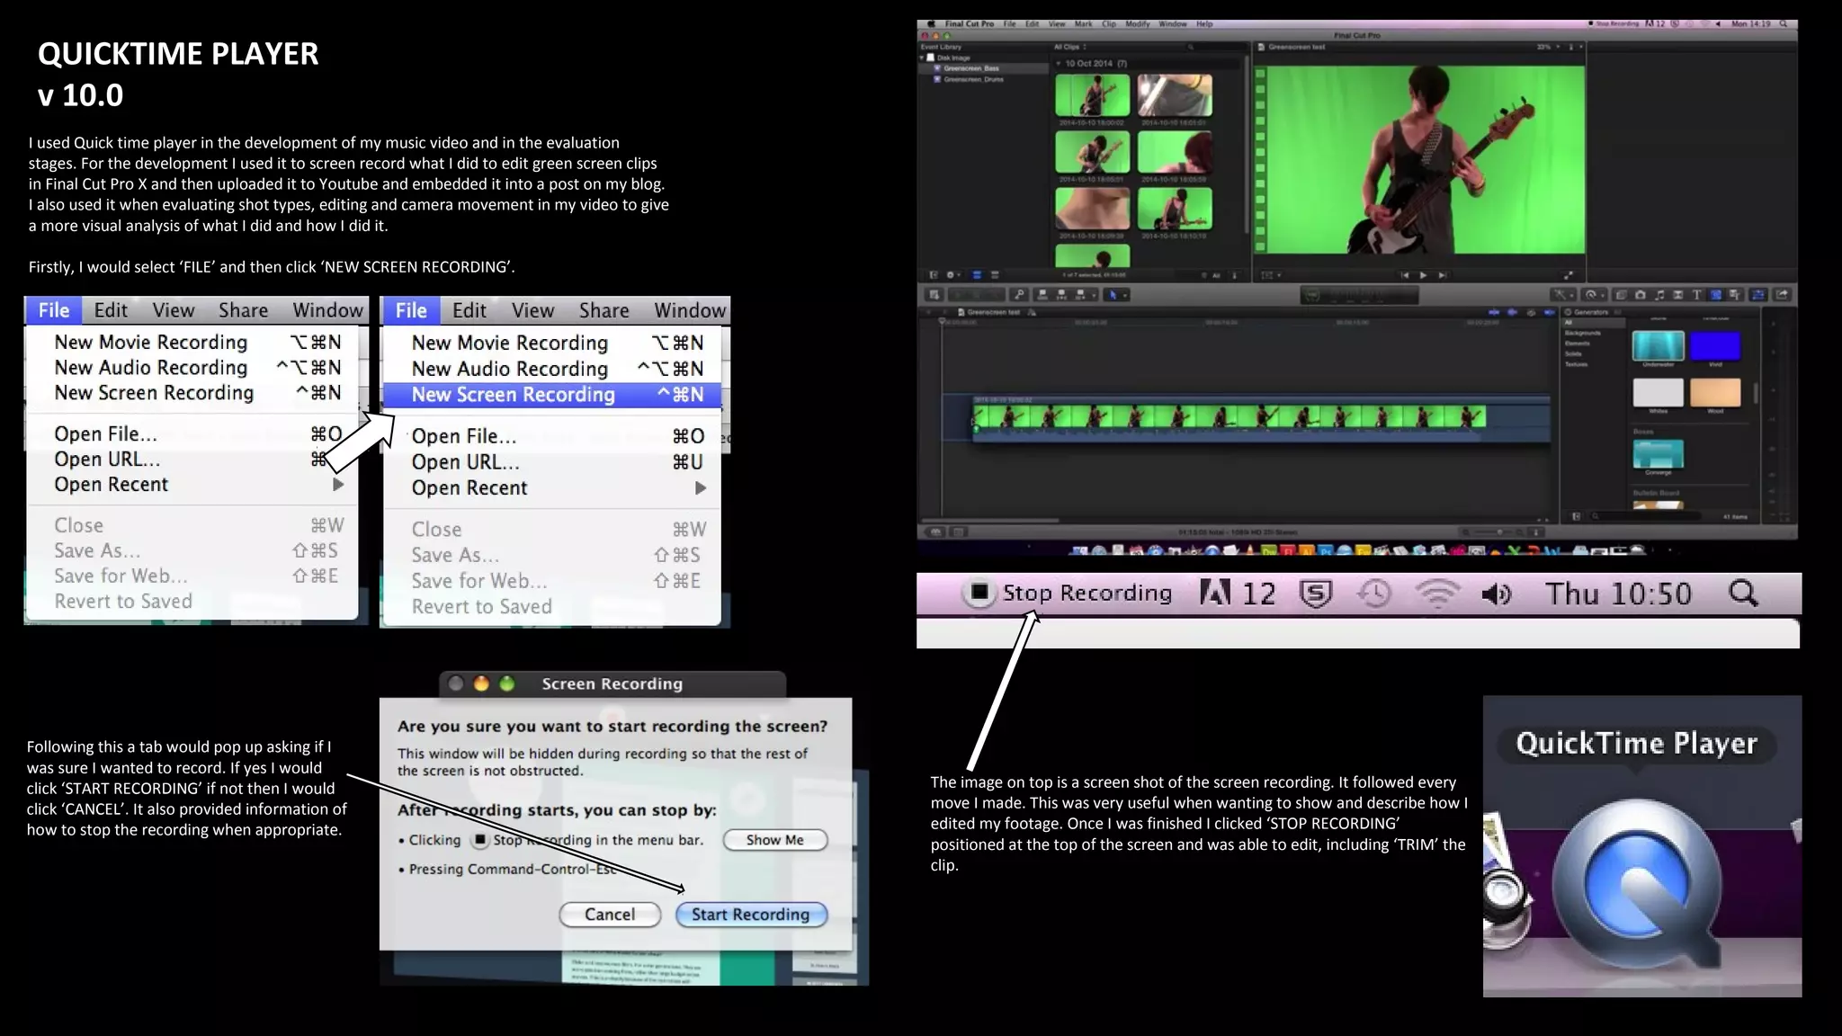Click the shield S icon in enlarged menu bar
Viewport: 1842px width, 1036px height.
(1316, 594)
